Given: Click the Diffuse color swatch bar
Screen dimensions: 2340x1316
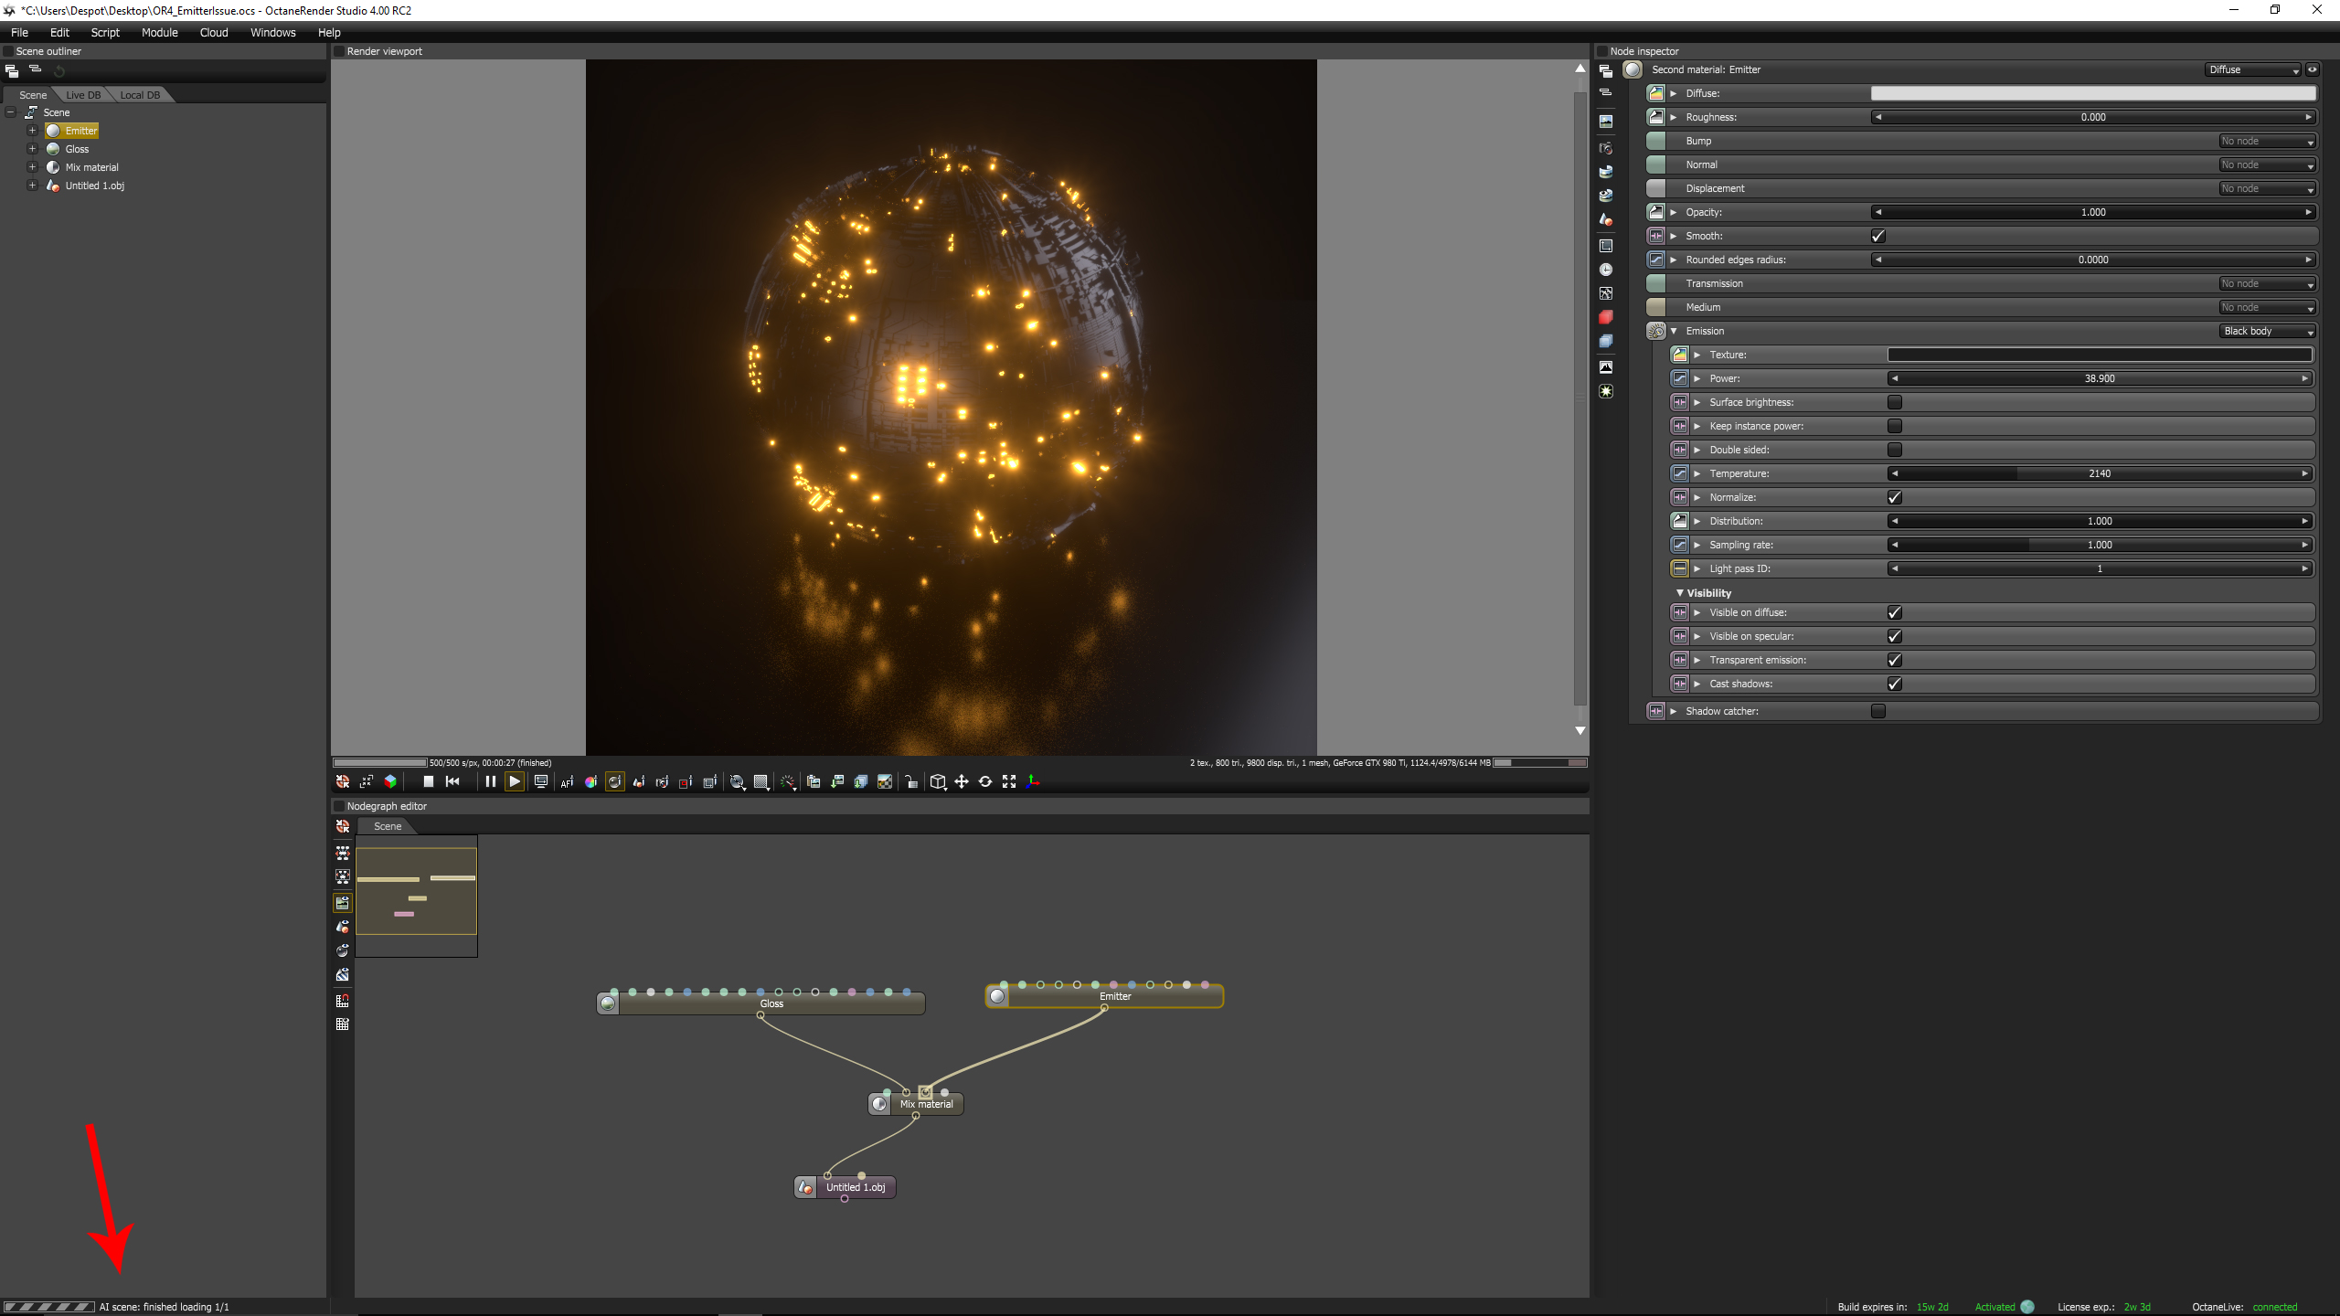Looking at the screenshot, I should pos(2093,93).
